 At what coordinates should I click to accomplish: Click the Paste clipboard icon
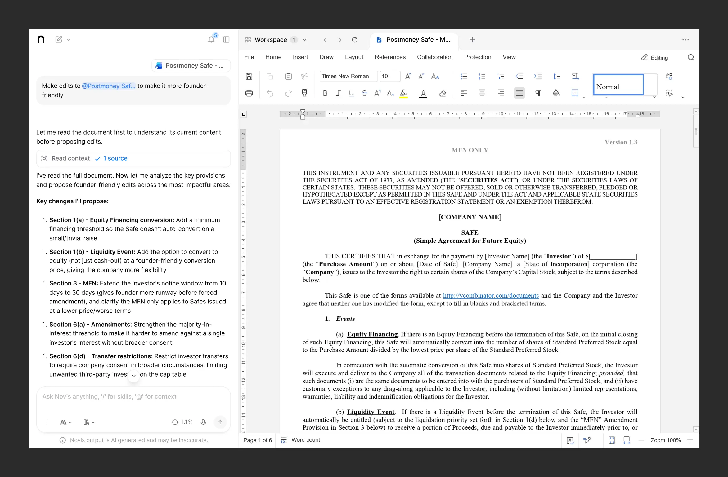[288, 76]
